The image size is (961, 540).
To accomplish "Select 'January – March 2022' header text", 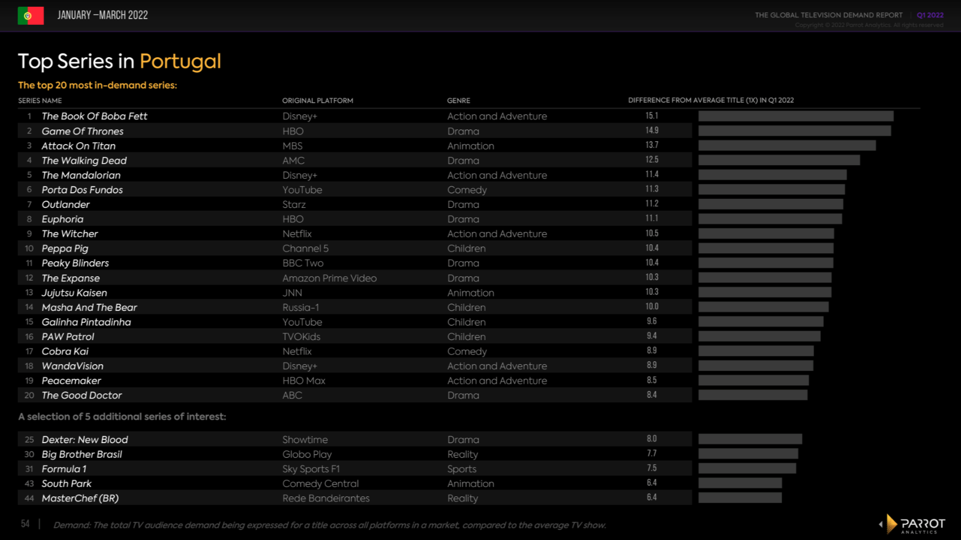I will (x=103, y=15).
